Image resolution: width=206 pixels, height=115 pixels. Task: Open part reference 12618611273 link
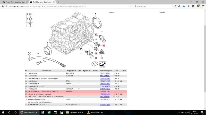click(x=105, y=91)
